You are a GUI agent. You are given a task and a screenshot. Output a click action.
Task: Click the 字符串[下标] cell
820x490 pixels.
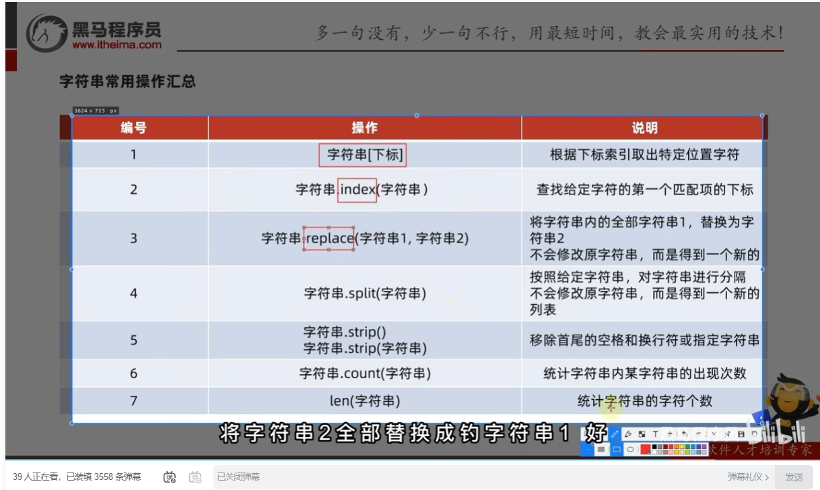pyautogui.click(x=365, y=155)
